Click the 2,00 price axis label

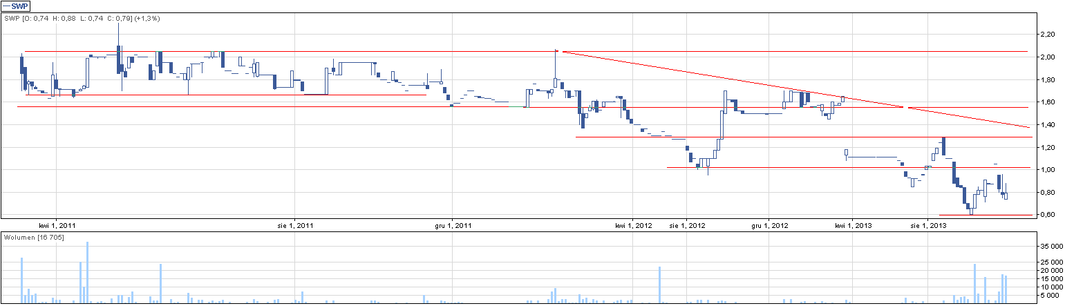pos(1047,57)
